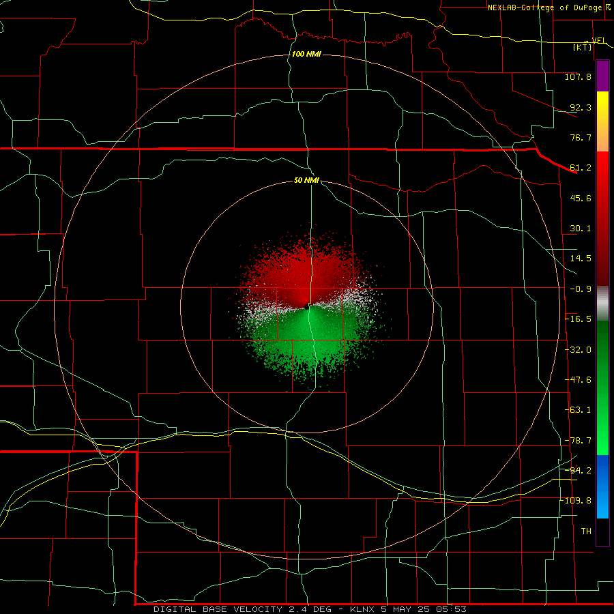The height and width of the screenshot is (614, 614).
Task: Click the 61.2 scale value
Action: [x=581, y=168]
